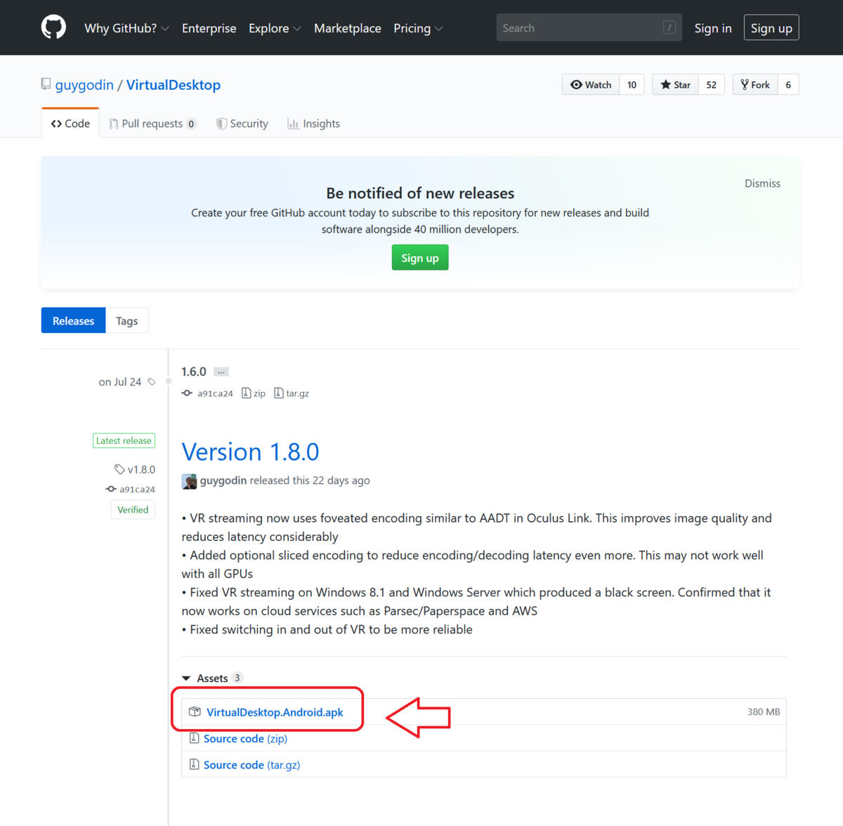Collapse the Assets section
843x826 pixels.
[x=186, y=678]
